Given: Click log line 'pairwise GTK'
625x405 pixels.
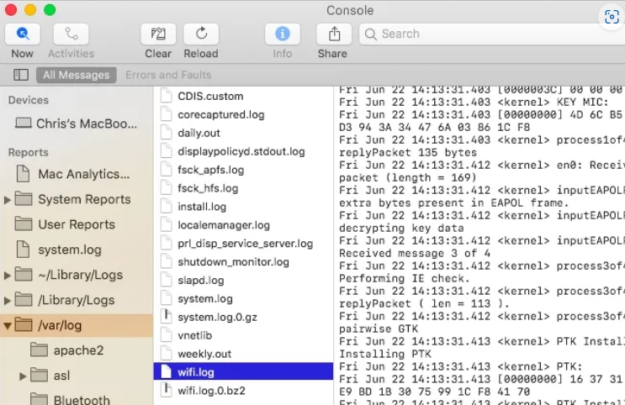Looking at the screenshot, I should coord(379,329).
